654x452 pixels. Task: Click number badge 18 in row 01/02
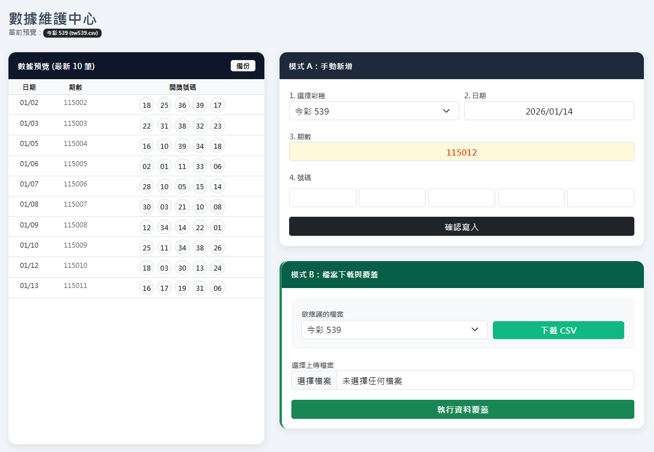tap(147, 105)
